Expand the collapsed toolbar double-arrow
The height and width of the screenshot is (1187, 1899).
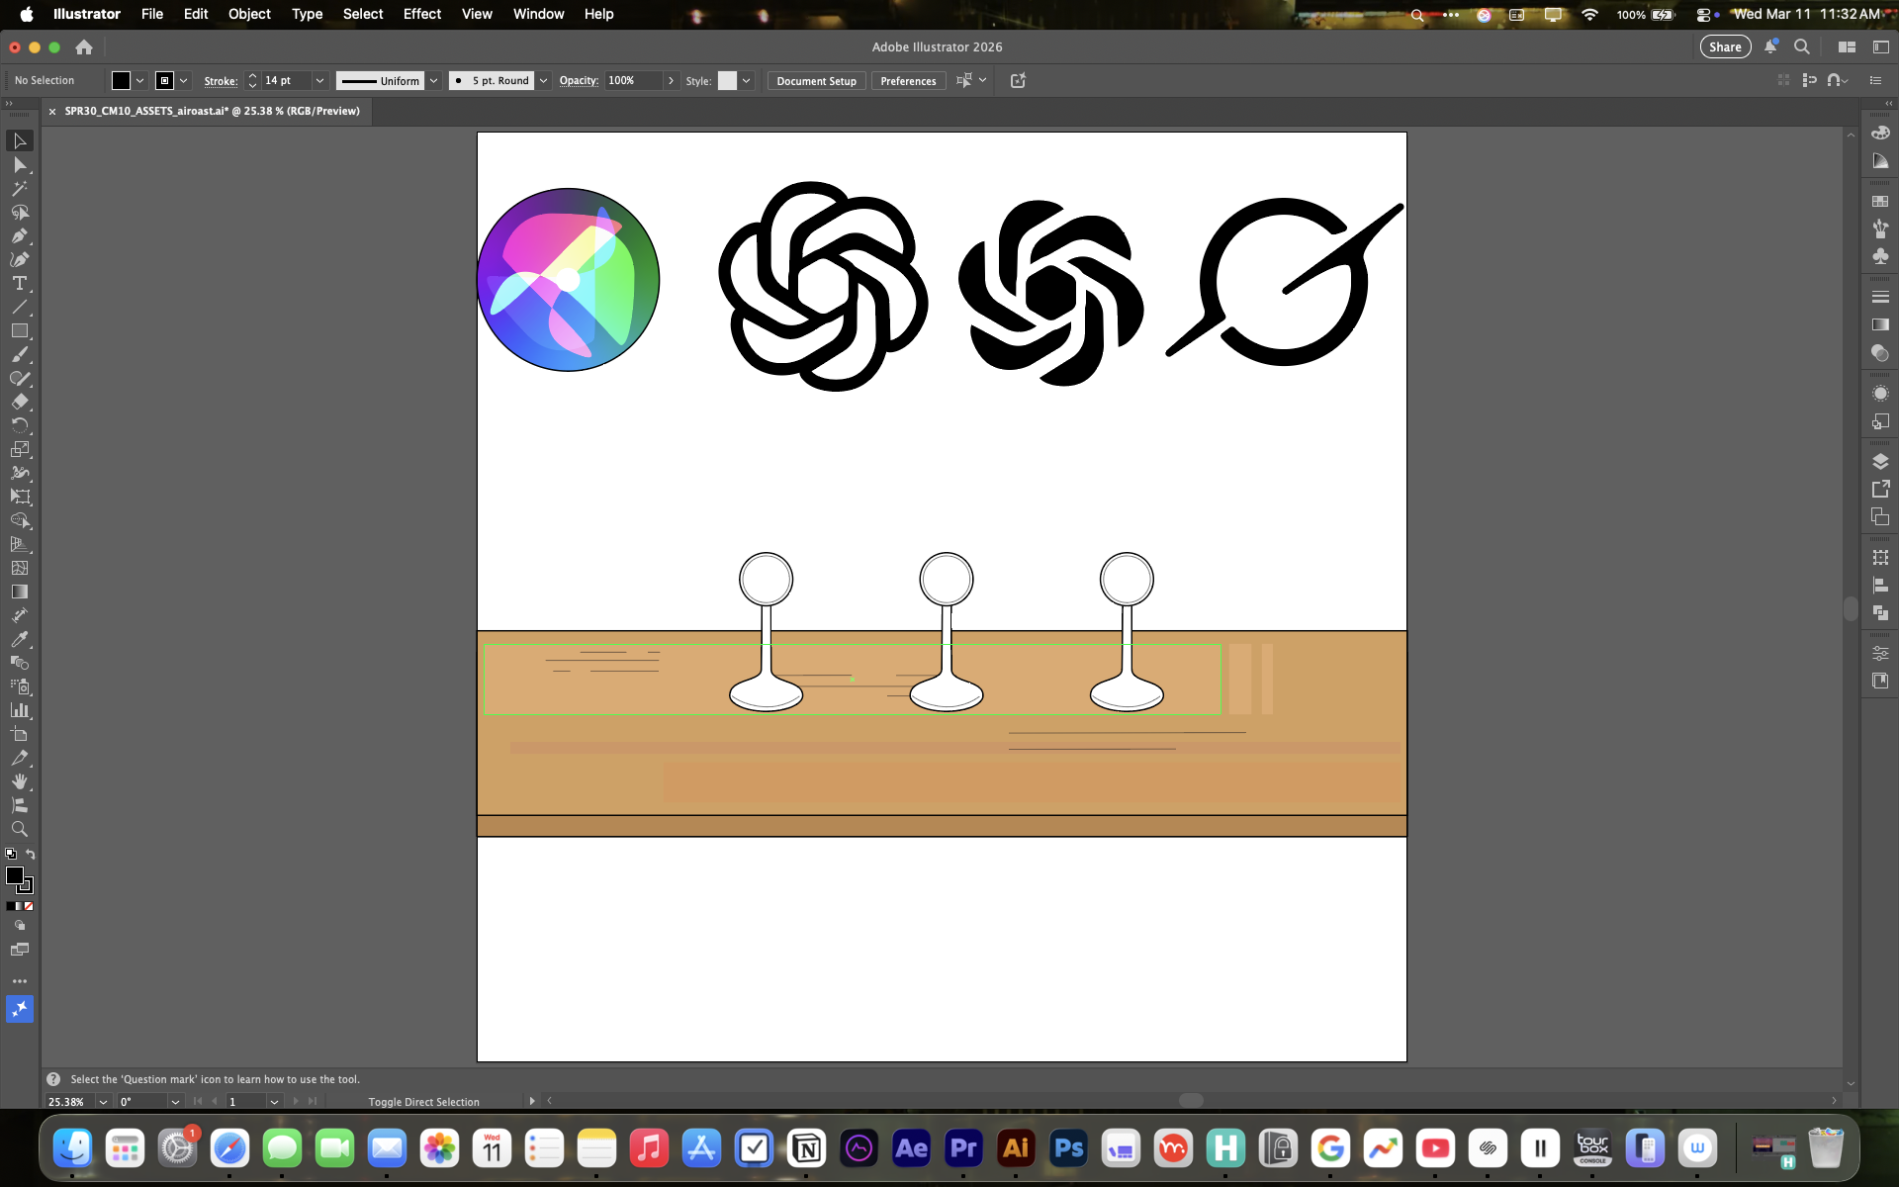tap(9, 103)
